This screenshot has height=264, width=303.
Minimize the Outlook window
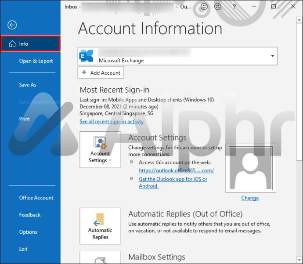[x=254, y=7]
